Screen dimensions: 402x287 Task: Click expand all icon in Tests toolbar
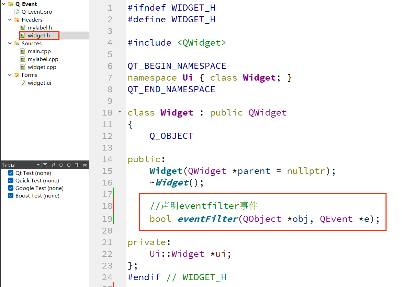[x=61, y=165]
